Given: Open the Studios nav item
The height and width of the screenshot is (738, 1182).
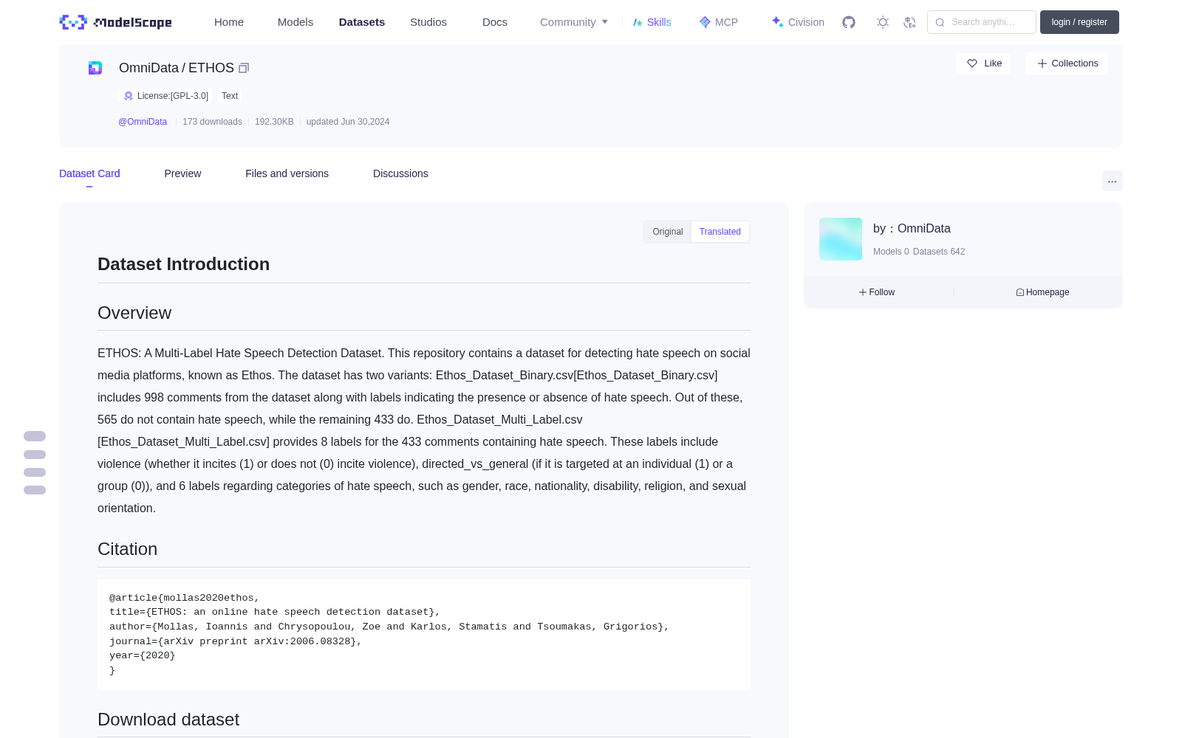Looking at the screenshot, I should click(x=428, y=22).
